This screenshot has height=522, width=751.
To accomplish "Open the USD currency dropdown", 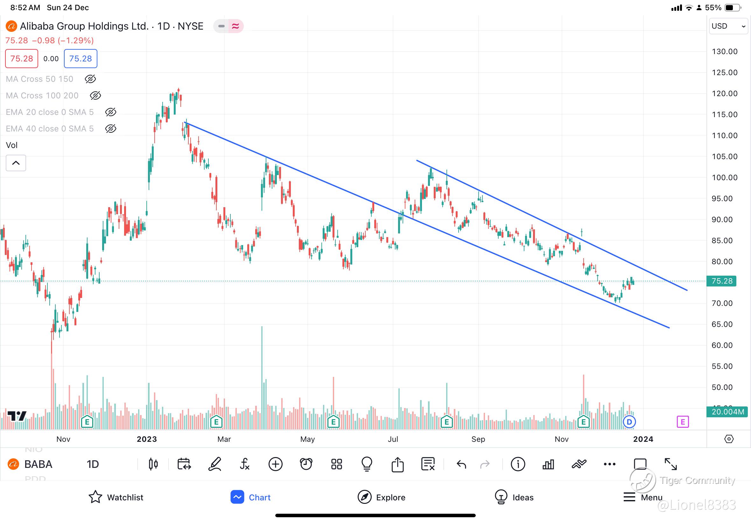I will tap(728, 26).
